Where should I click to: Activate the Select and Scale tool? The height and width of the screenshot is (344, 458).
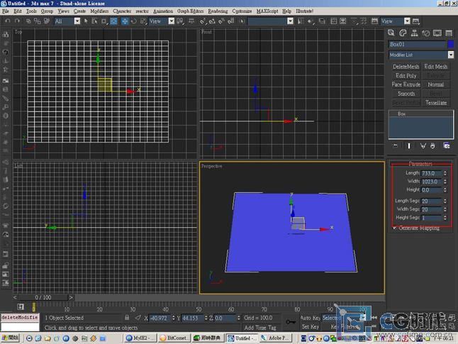pos(143,21)
